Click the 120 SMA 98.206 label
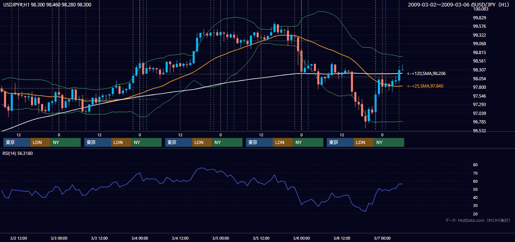Image resolution: width=515 pixels, height=242 pixels. pos(426,73)
